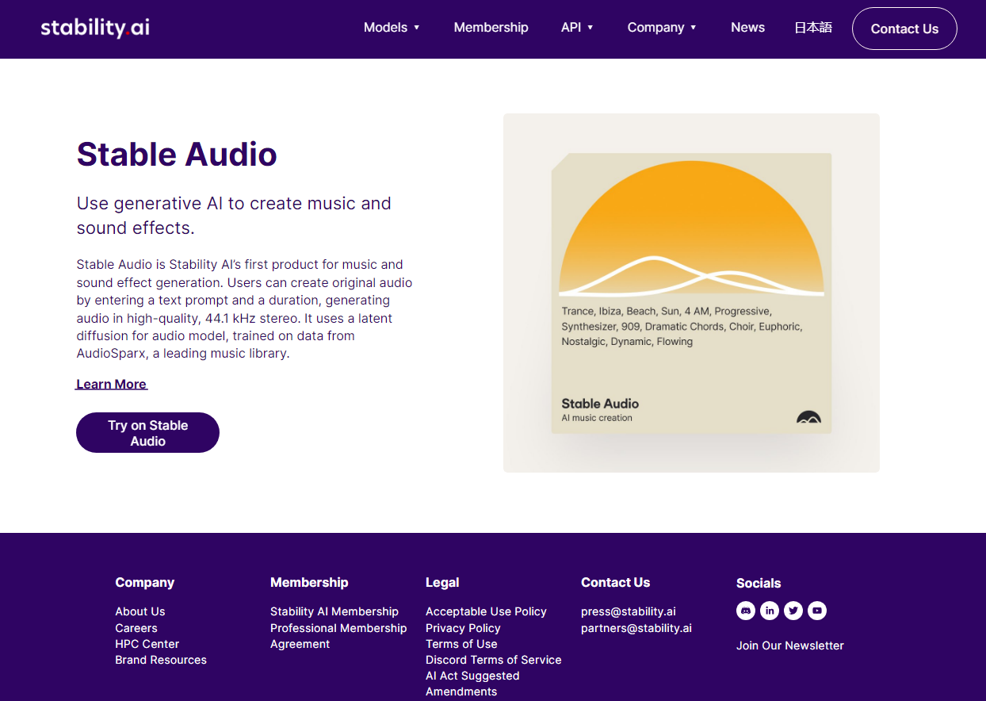Click the Stable Audio page heading
This screenshot has height=701, width=986.
177,154
